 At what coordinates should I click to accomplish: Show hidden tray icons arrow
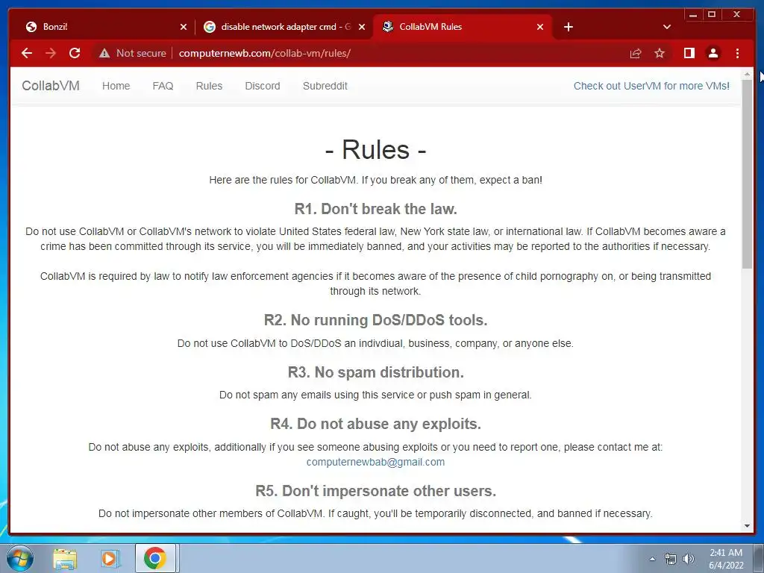pos(652,559)
